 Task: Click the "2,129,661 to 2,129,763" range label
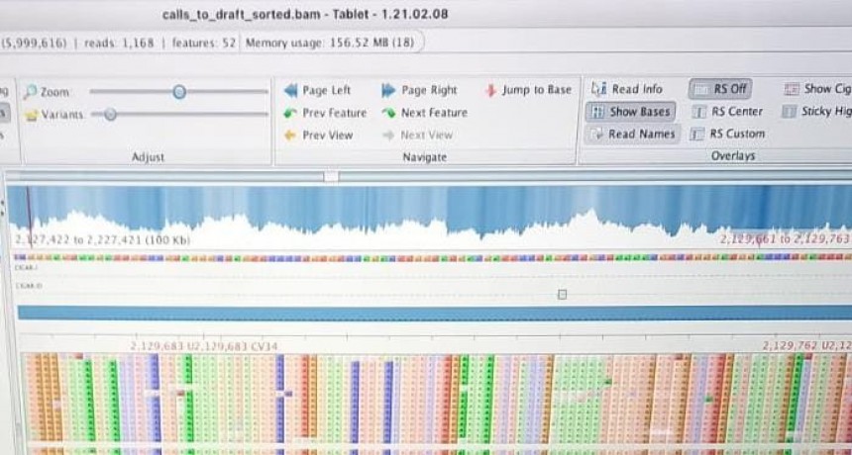click(x=784, y=239)
